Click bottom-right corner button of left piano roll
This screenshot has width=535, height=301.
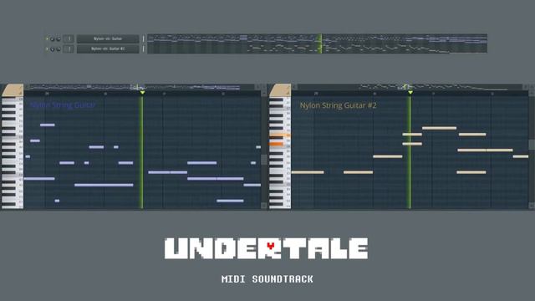[264, 206]
